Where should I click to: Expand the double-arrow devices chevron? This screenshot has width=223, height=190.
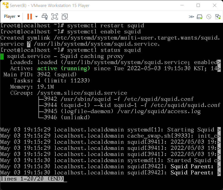coord(191,17)
